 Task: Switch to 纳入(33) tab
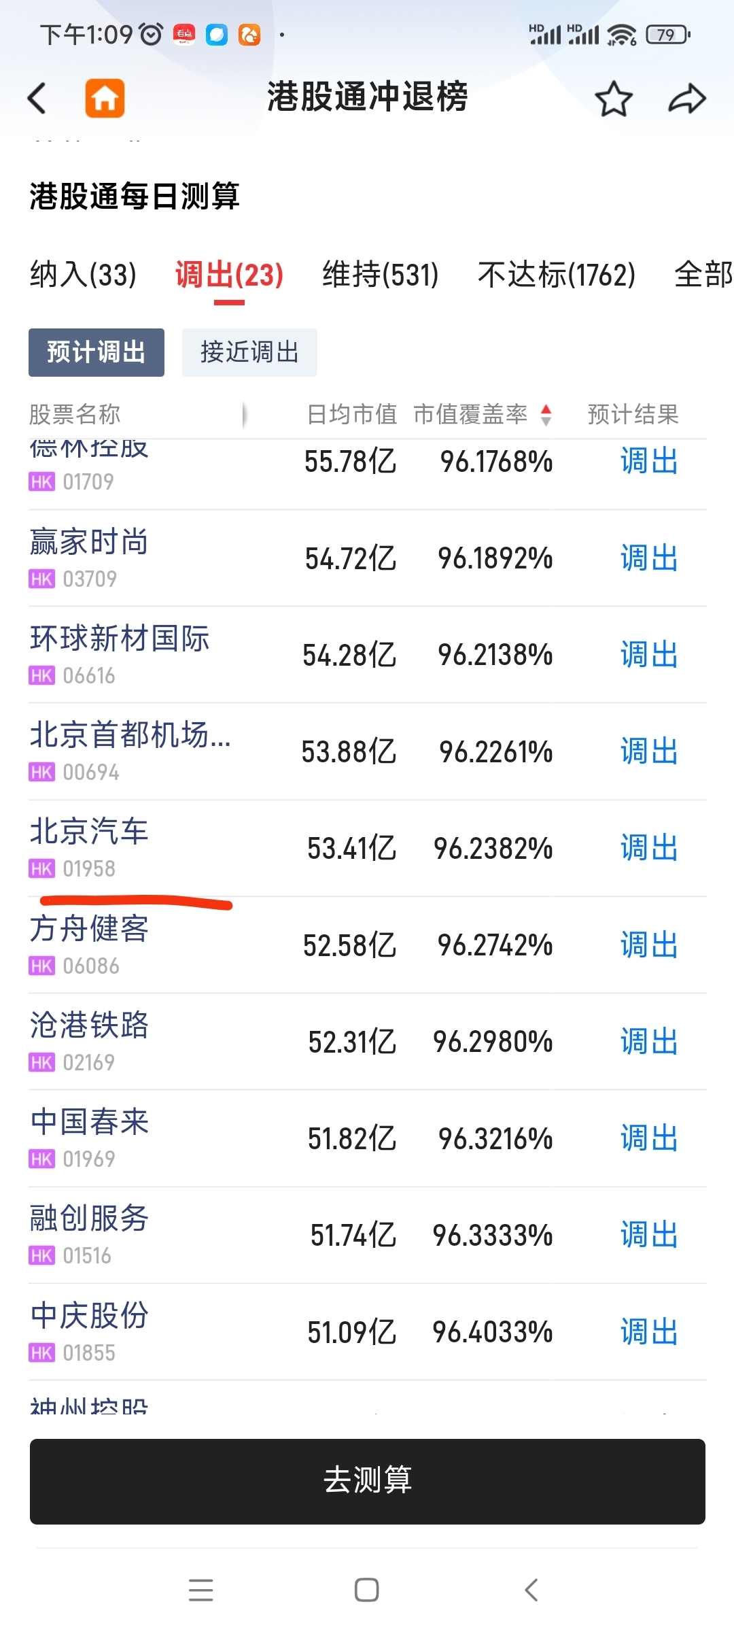83,275
